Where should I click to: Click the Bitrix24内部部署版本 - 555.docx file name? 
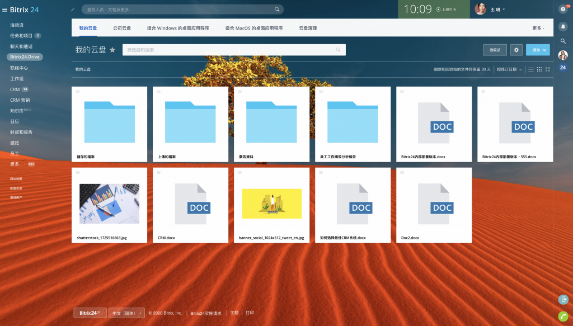pyautogui.click(x=509, y=157)
